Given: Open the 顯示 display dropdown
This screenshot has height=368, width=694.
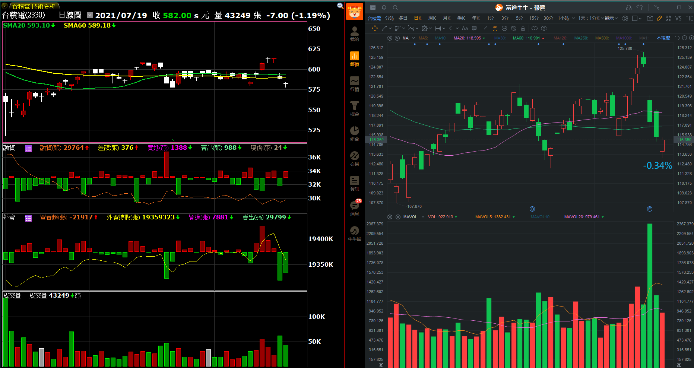Looking at the screenshot, I should [611, 18].
